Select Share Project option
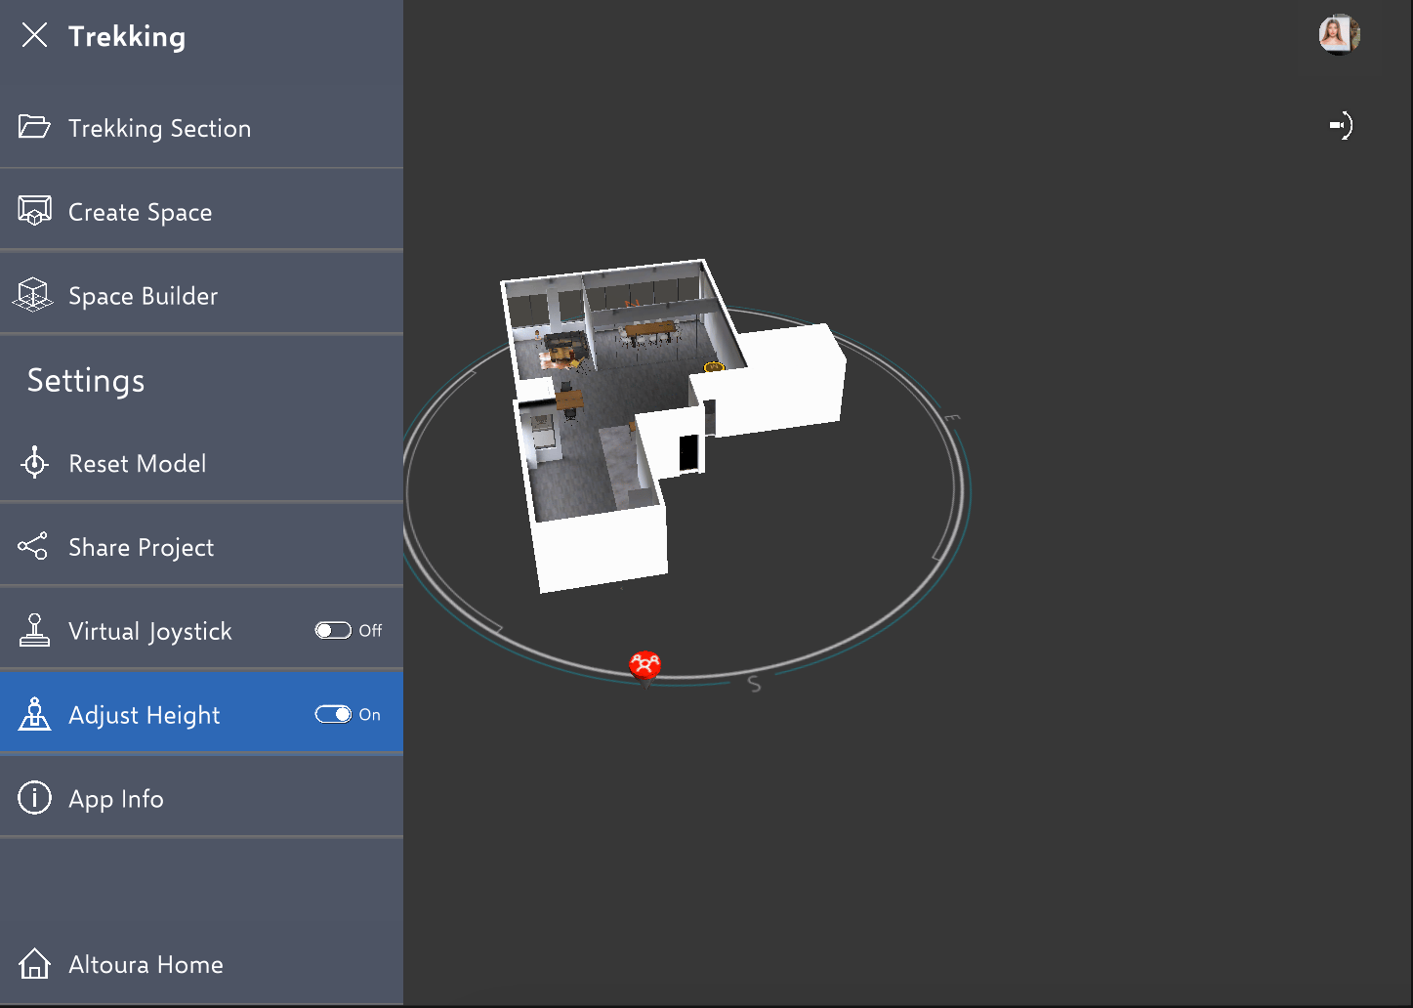1413x1008 pixels. click(x=201, y=547)
